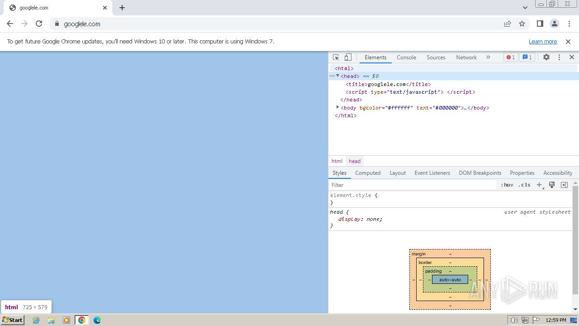Click html in the breadcrumb bar
The height and width of the screenshot is (326, 579).
(337, 161)
